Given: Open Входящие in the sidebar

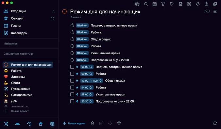Looking at the screenshot, I should [x=29, y=11].
